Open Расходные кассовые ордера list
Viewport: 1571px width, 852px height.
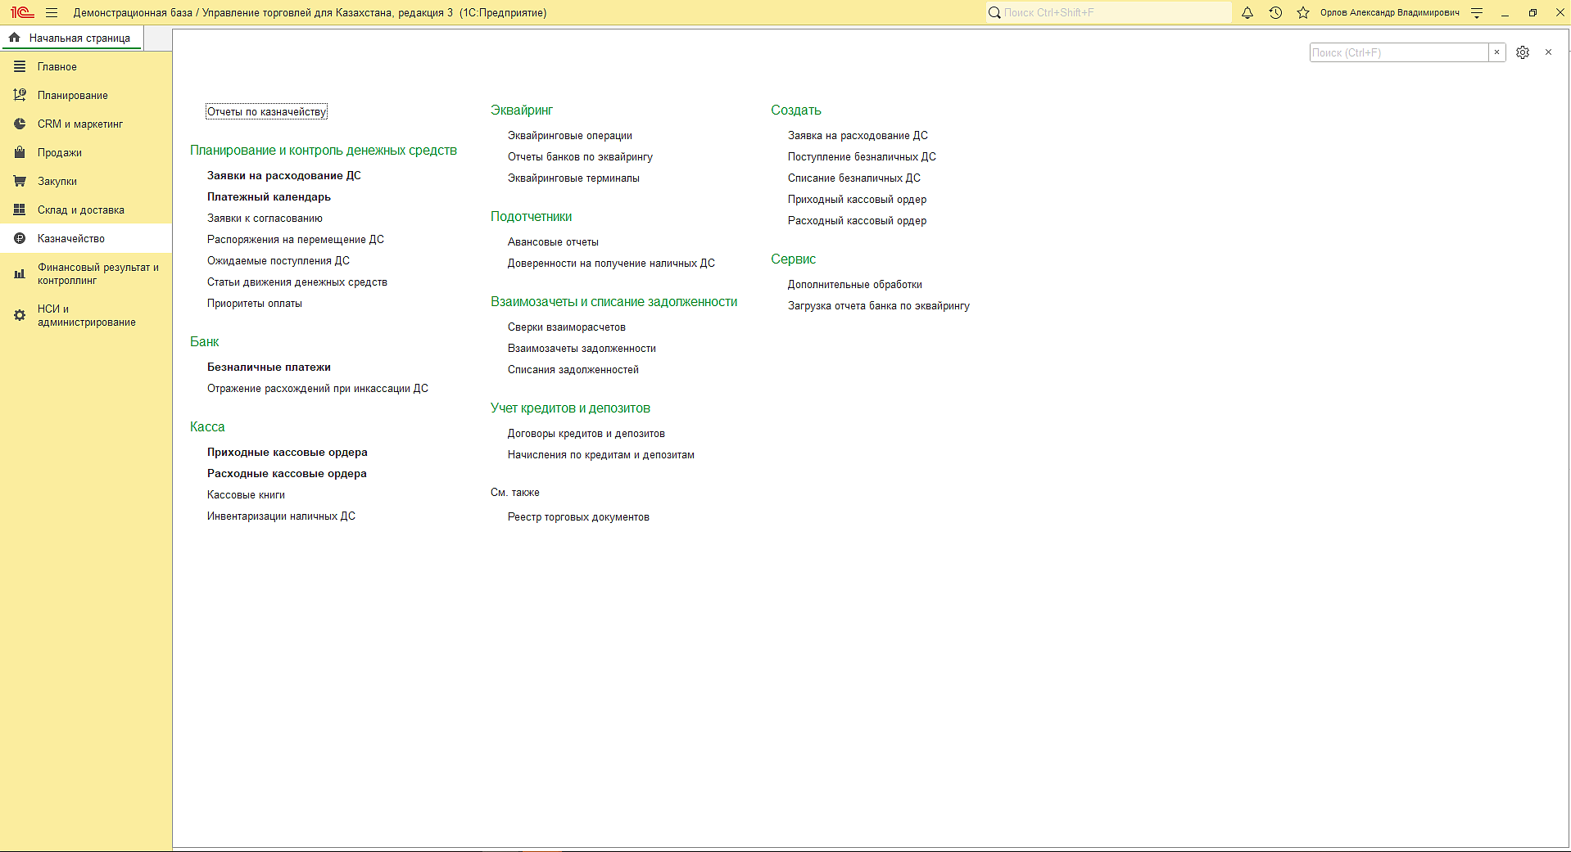click(x=287, y=473)
